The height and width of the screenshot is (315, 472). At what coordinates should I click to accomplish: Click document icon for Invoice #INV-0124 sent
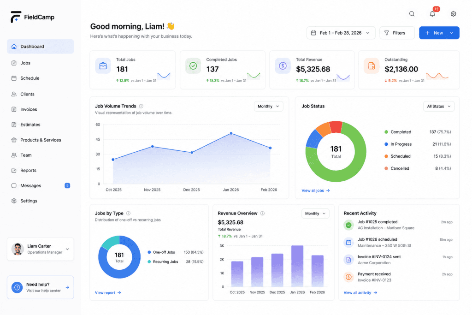click(348, 260)
